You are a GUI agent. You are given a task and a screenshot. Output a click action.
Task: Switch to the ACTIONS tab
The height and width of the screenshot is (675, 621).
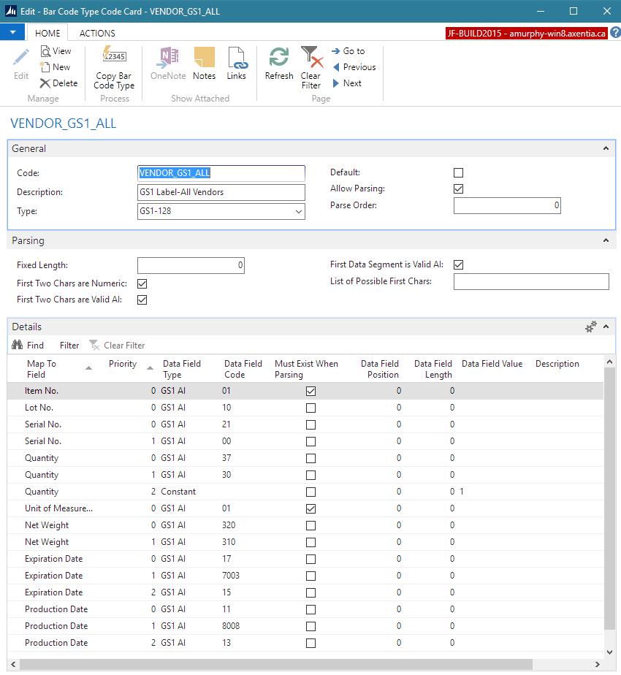[97, 33]
